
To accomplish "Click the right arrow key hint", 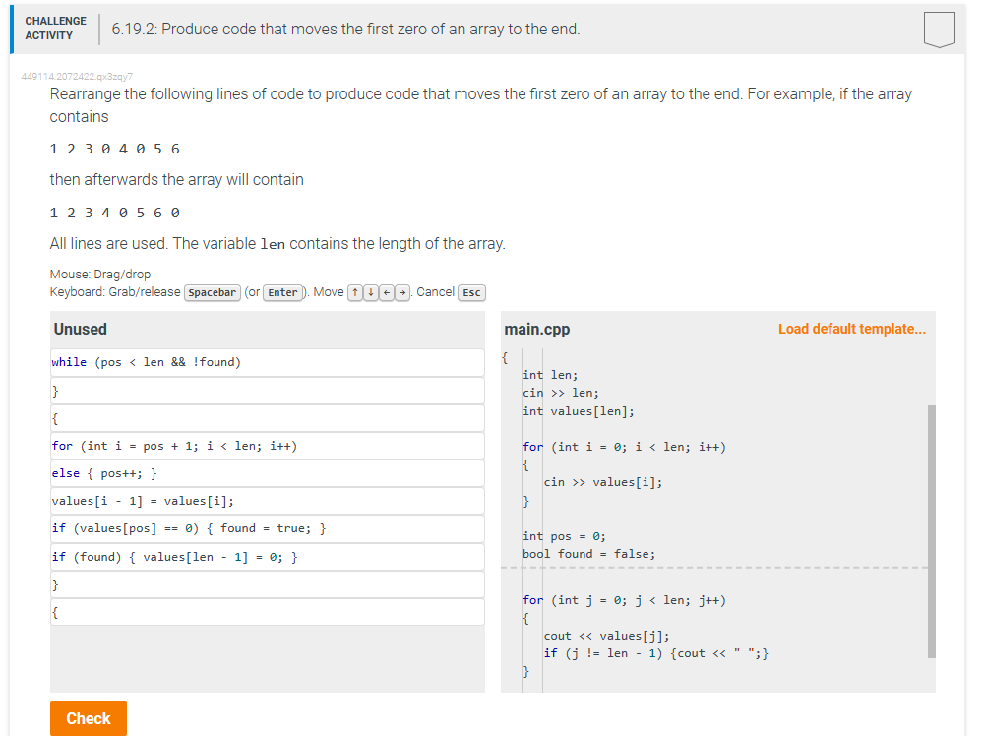I will pyautogui.click(x=402, y=293).
